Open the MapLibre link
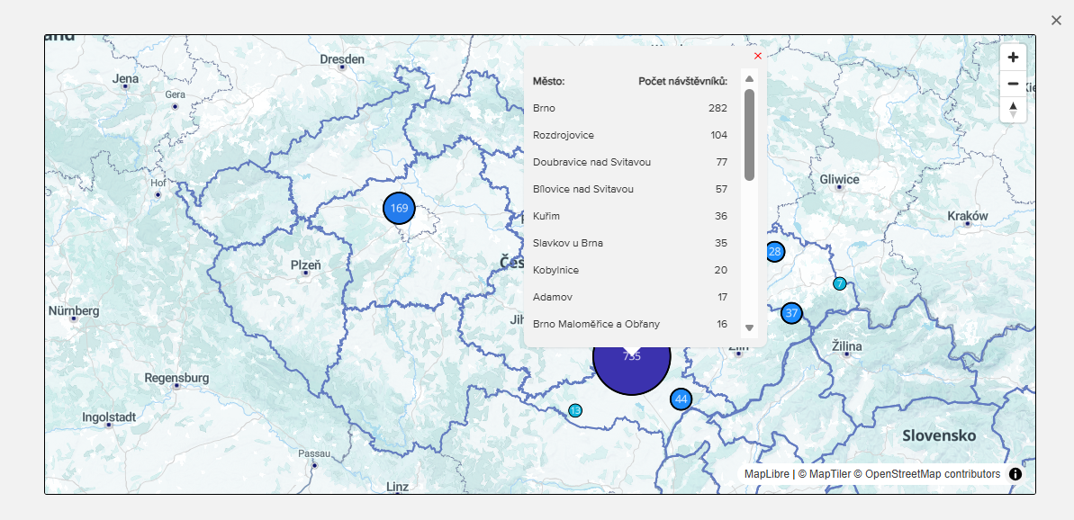Screen dimensions: 1074x520 (x=767, y=474)
